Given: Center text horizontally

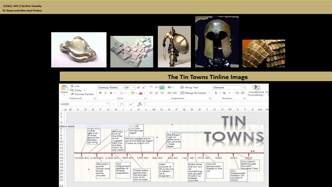Looking at the screenshot, I should click(156, 93).
